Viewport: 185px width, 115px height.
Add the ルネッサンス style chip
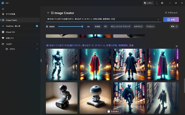coord(138,27)
